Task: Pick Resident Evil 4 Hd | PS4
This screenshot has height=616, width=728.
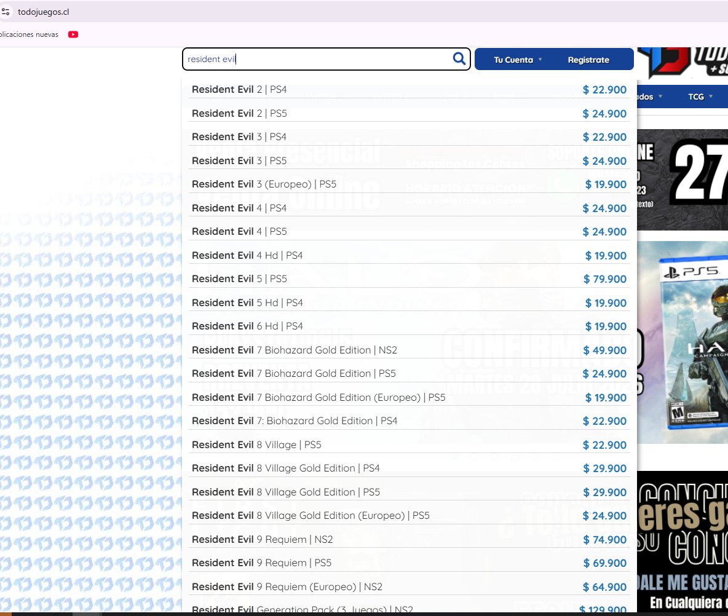Action: [x=409, y=255]
